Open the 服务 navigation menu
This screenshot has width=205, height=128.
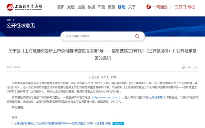[x=112, y=7]
